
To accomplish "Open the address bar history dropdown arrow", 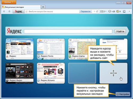I will [x=94, y=11].
